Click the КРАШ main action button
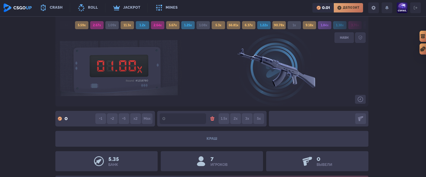426x177 pixels. [x=212, y=139]
